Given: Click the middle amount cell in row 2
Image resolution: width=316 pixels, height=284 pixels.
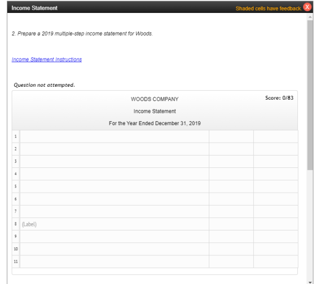Looking at the screenshot, I should pyautogui.click(x=231, y=149).
